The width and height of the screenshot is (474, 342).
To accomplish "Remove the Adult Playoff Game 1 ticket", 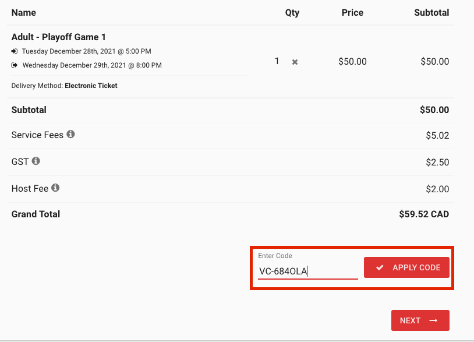I will click(x=295, y=62).
